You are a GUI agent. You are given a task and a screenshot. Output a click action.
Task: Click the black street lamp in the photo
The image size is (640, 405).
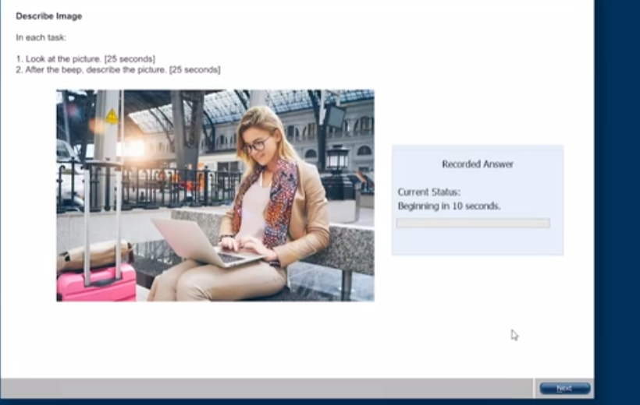pyautogui.click(x=337, y=164)
